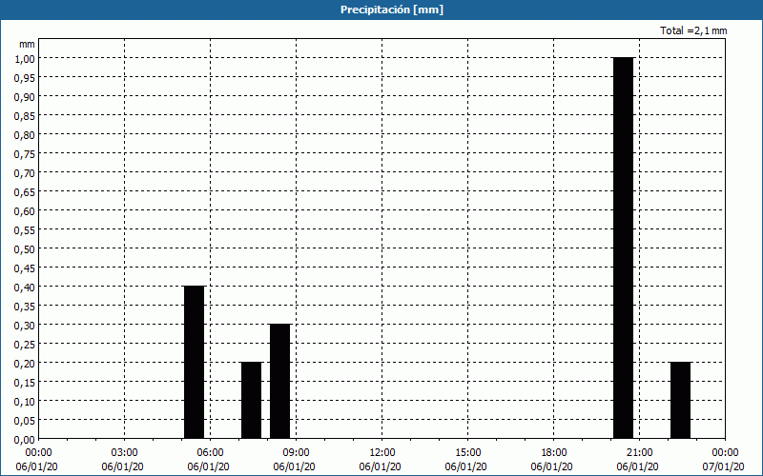Click the 0,30 mm precipitation bar
The height and width of the screenshot is (476, 763).
tap(279, 382)
